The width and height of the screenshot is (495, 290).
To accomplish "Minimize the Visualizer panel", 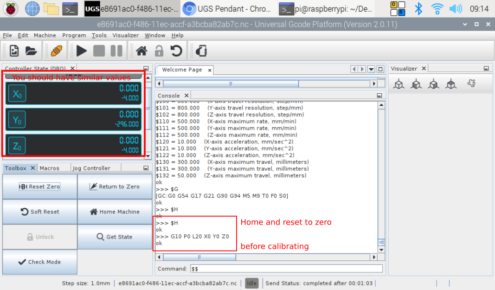I will tap(486, 69).
